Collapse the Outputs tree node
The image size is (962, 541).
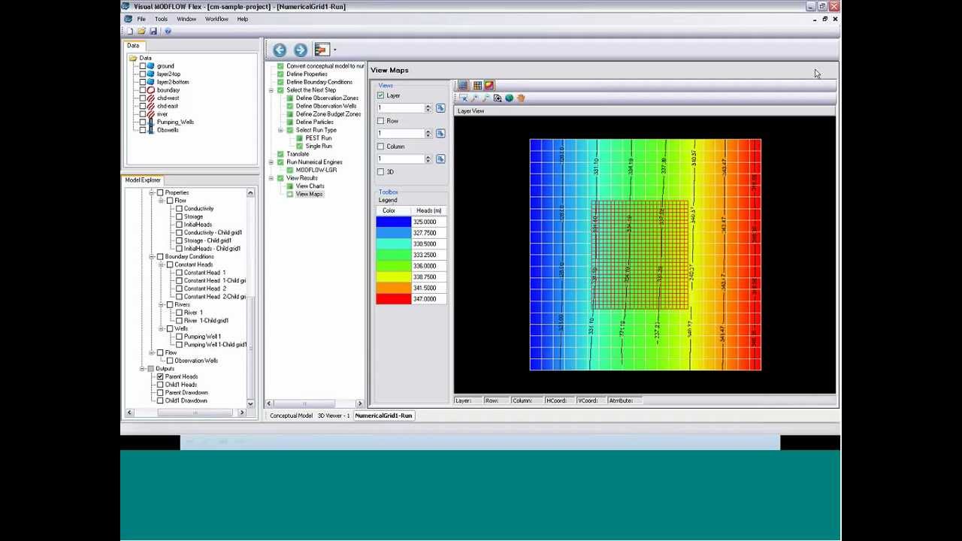[142, 369]
